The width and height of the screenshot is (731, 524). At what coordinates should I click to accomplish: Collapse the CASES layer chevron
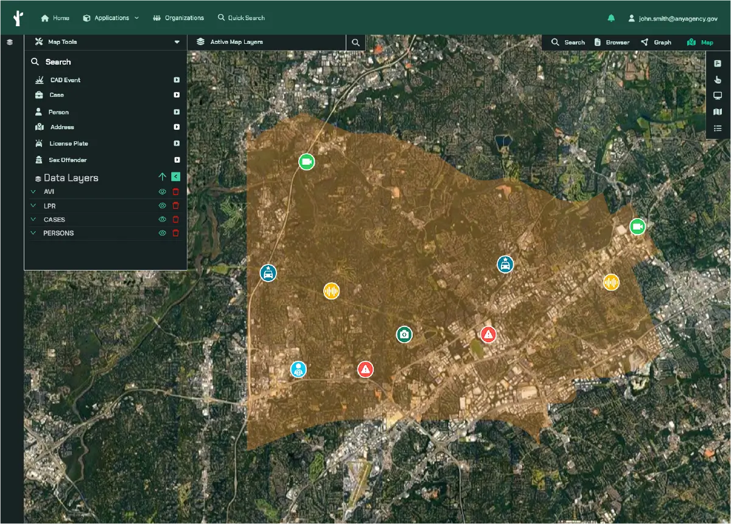pos(33,219)
